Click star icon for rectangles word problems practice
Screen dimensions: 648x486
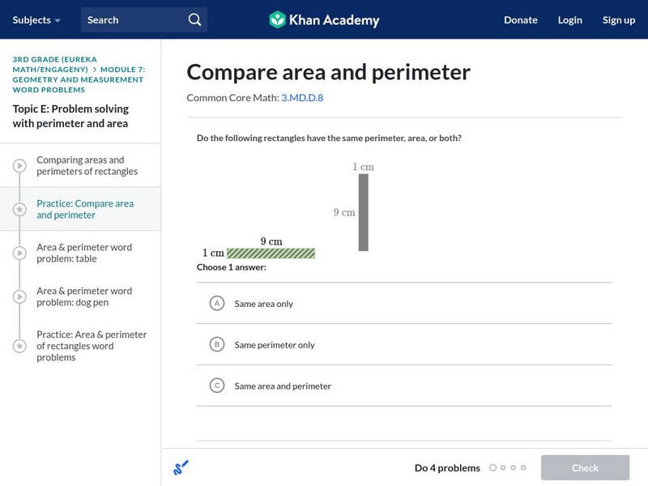click(x=19, y=346)
